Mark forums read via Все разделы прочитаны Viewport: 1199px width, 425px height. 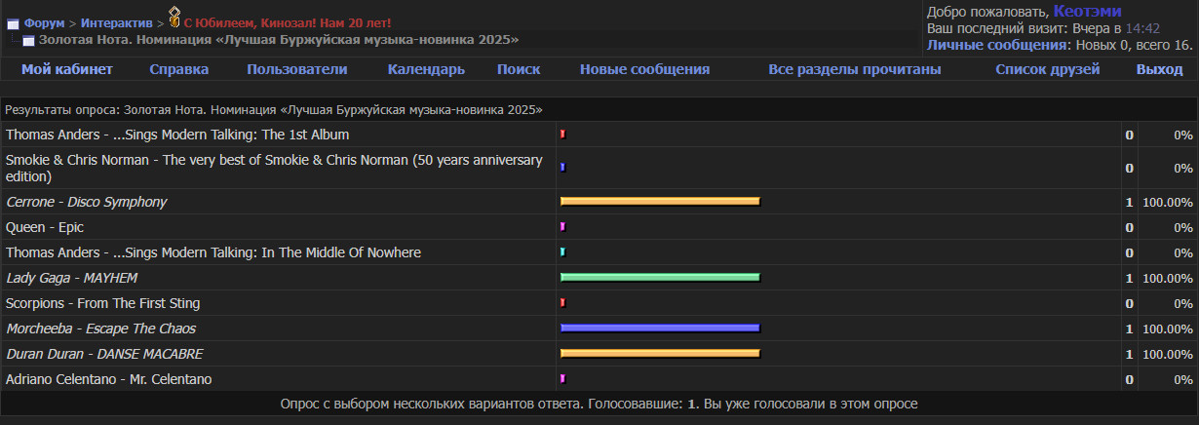pos(854,69)
